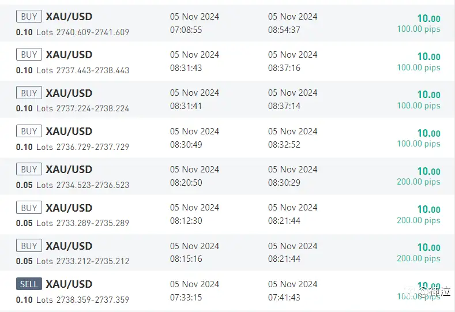This screenshot has width=455, height=312.
Task: Click the 0.05 Lots text of the 08:12:30 trade
Action: tap(35, 223)
